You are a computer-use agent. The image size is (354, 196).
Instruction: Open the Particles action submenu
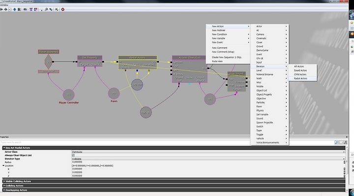point(269,102)
